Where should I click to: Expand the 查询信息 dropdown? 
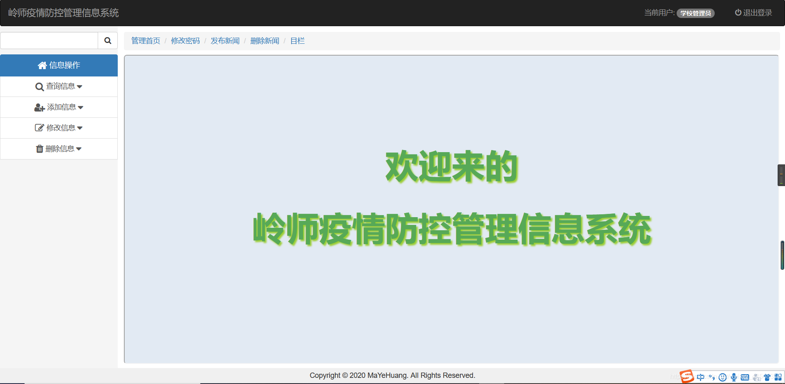[80, 86]
